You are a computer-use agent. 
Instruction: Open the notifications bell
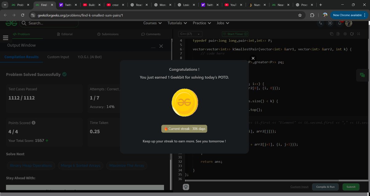[x=340, y=23]
